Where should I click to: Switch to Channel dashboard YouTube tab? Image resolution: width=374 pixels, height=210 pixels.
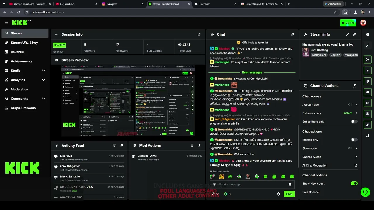click(30, 4)
